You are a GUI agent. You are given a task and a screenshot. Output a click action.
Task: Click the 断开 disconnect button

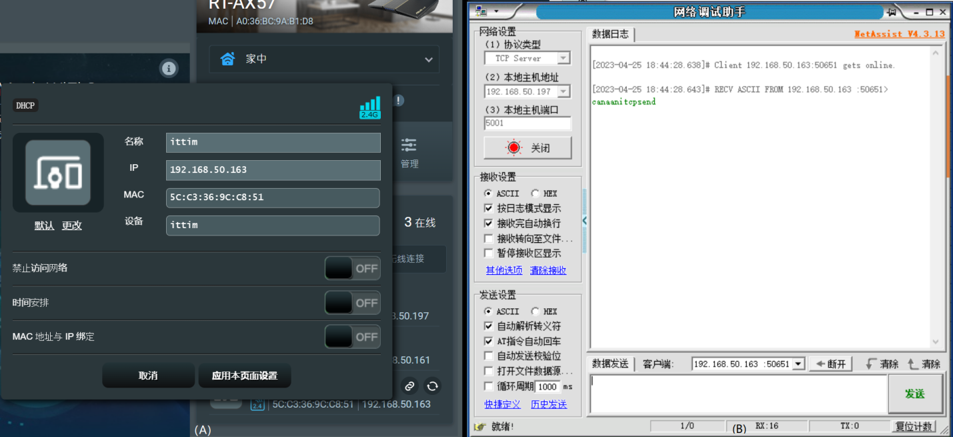[830, 364]
